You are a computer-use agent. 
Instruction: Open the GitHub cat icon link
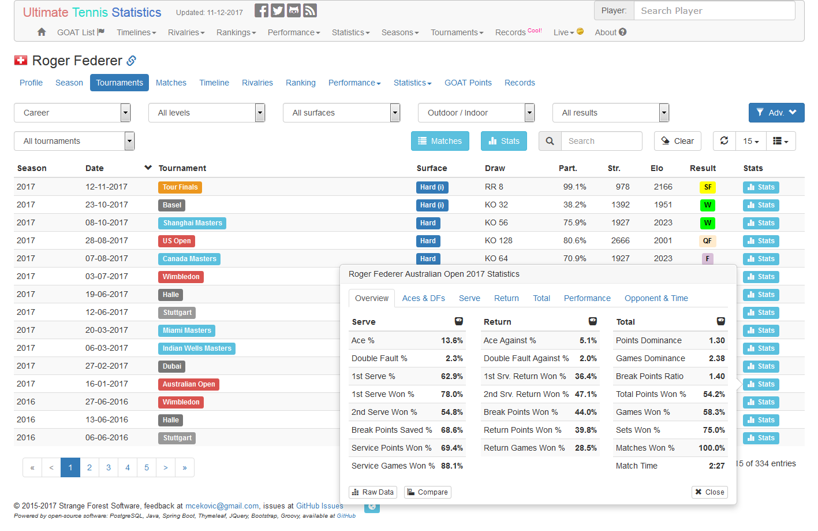[x=294, y=11]
